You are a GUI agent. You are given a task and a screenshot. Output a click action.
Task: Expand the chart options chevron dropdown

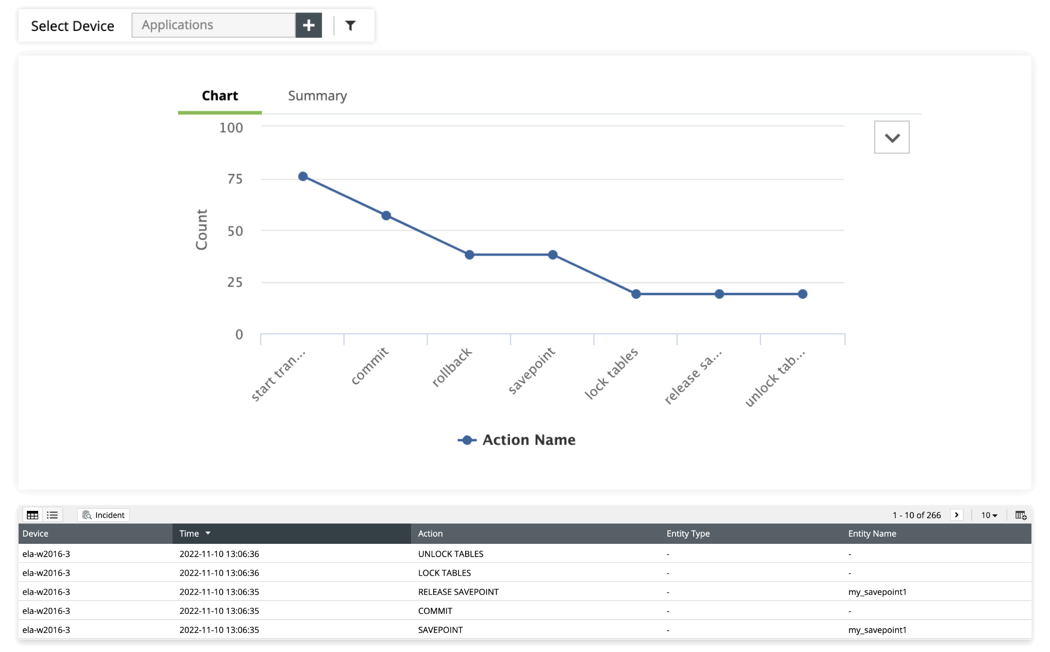(892, 138)
